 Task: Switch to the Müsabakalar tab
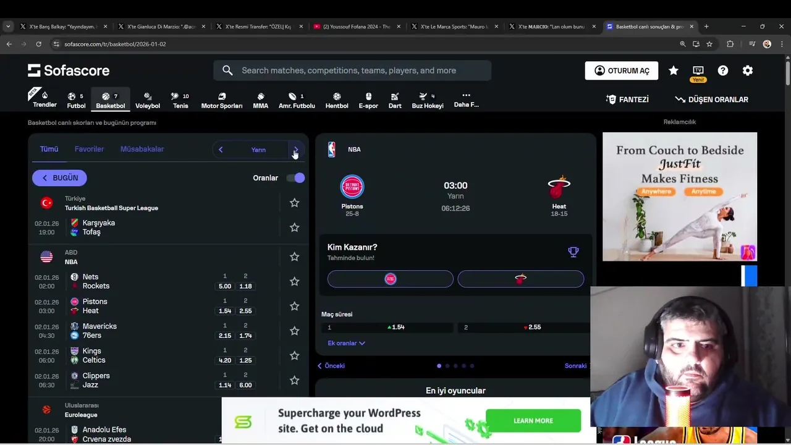click(x=142, y=149)
